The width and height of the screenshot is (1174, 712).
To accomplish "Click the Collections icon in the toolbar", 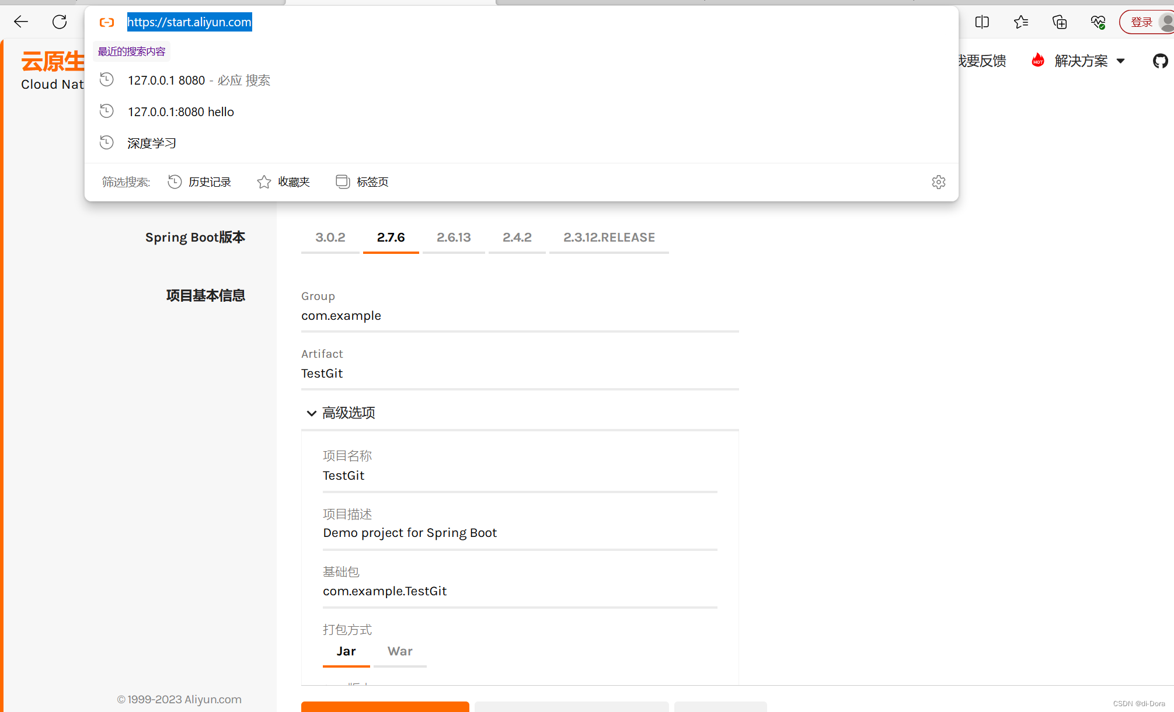I will click(x=1060, y=22).
